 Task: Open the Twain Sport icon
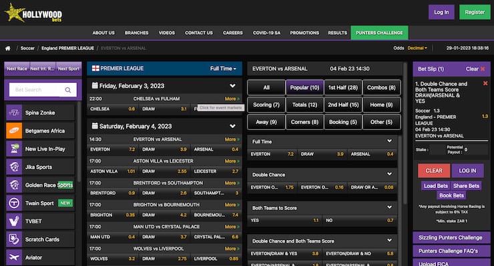coord(14,203)
